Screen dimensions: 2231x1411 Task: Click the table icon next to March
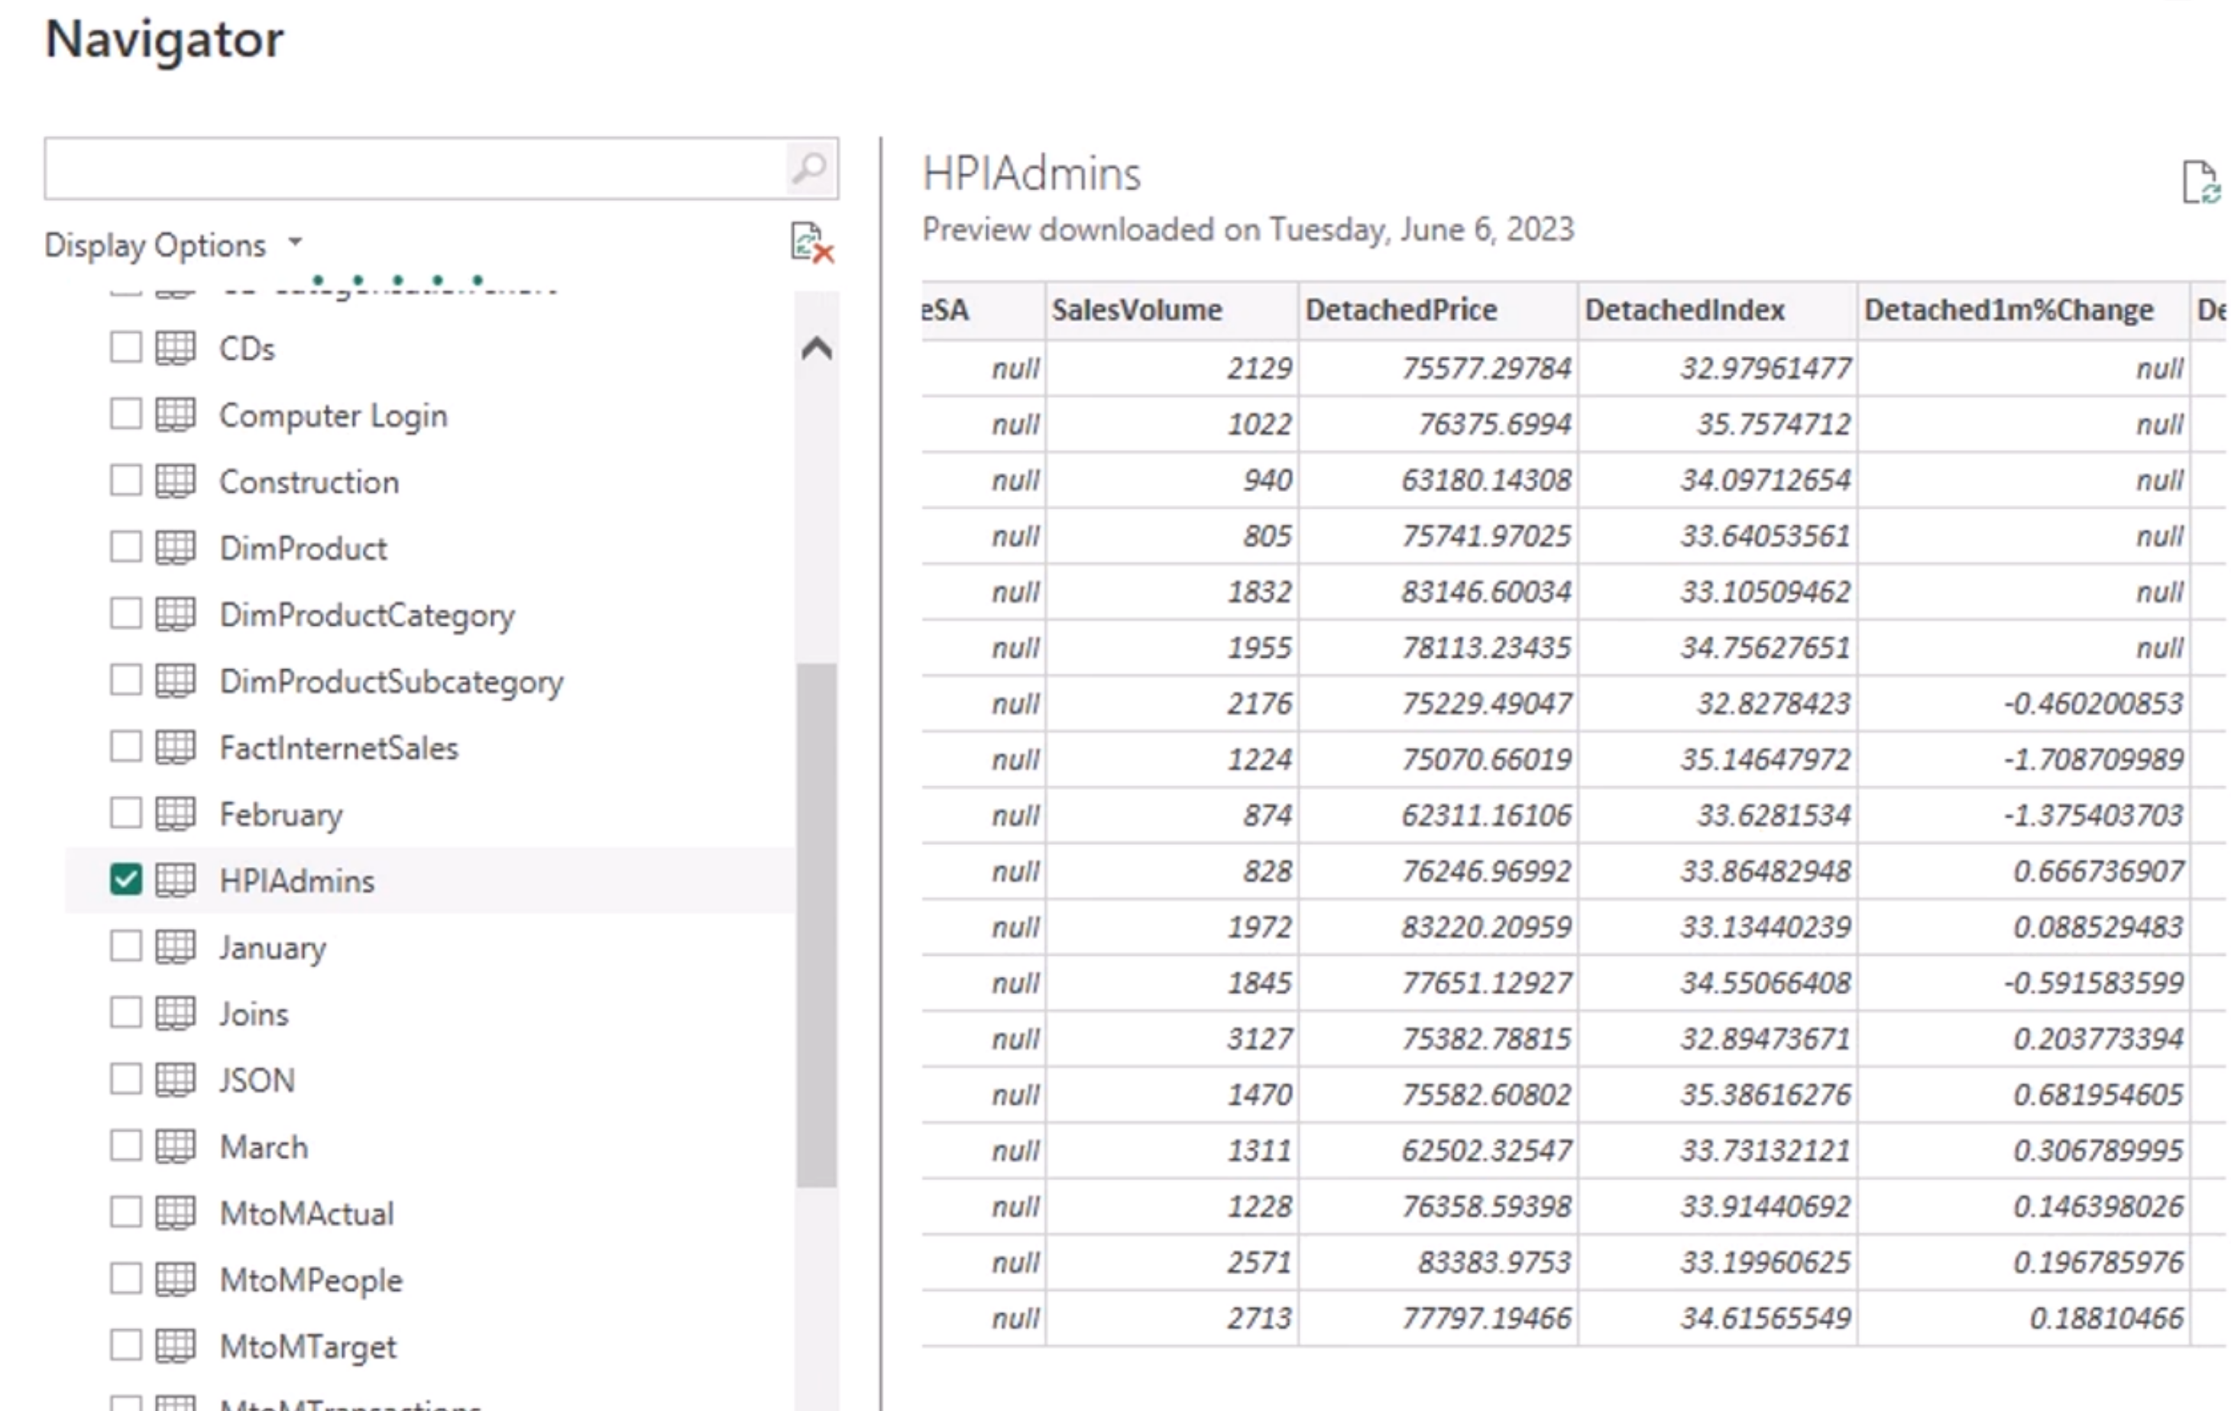175,1147
